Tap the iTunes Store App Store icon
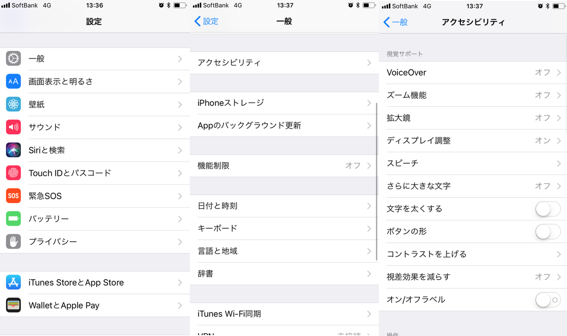This screenshot has width=567, height=336. [14, 282]
